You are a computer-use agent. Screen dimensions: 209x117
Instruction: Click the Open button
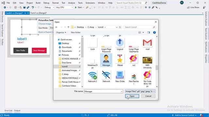pos(132,96)
